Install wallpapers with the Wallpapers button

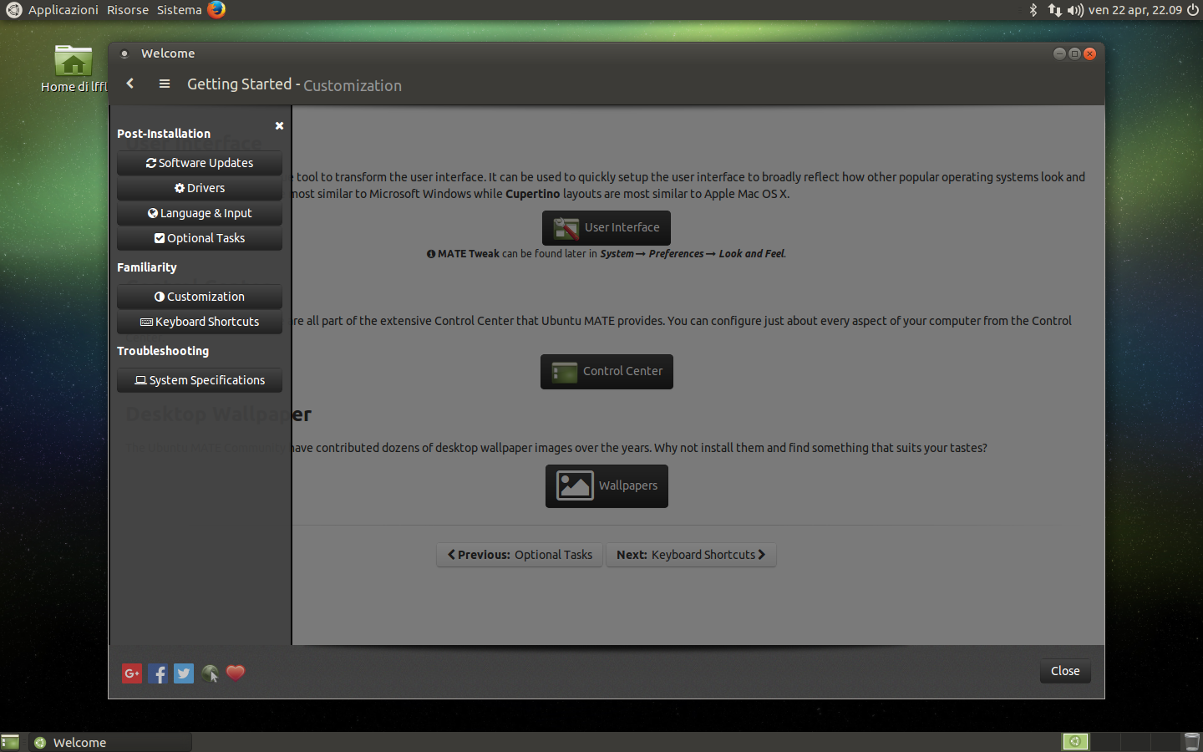point(607,485)
